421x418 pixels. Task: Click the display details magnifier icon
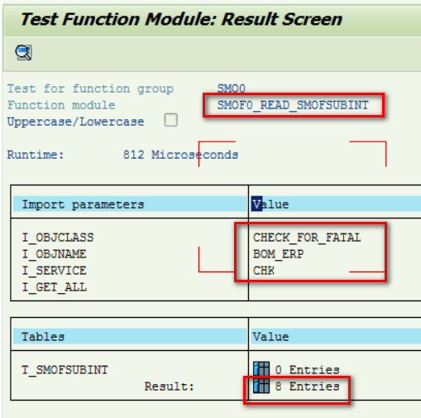click(x=24, y=52)
